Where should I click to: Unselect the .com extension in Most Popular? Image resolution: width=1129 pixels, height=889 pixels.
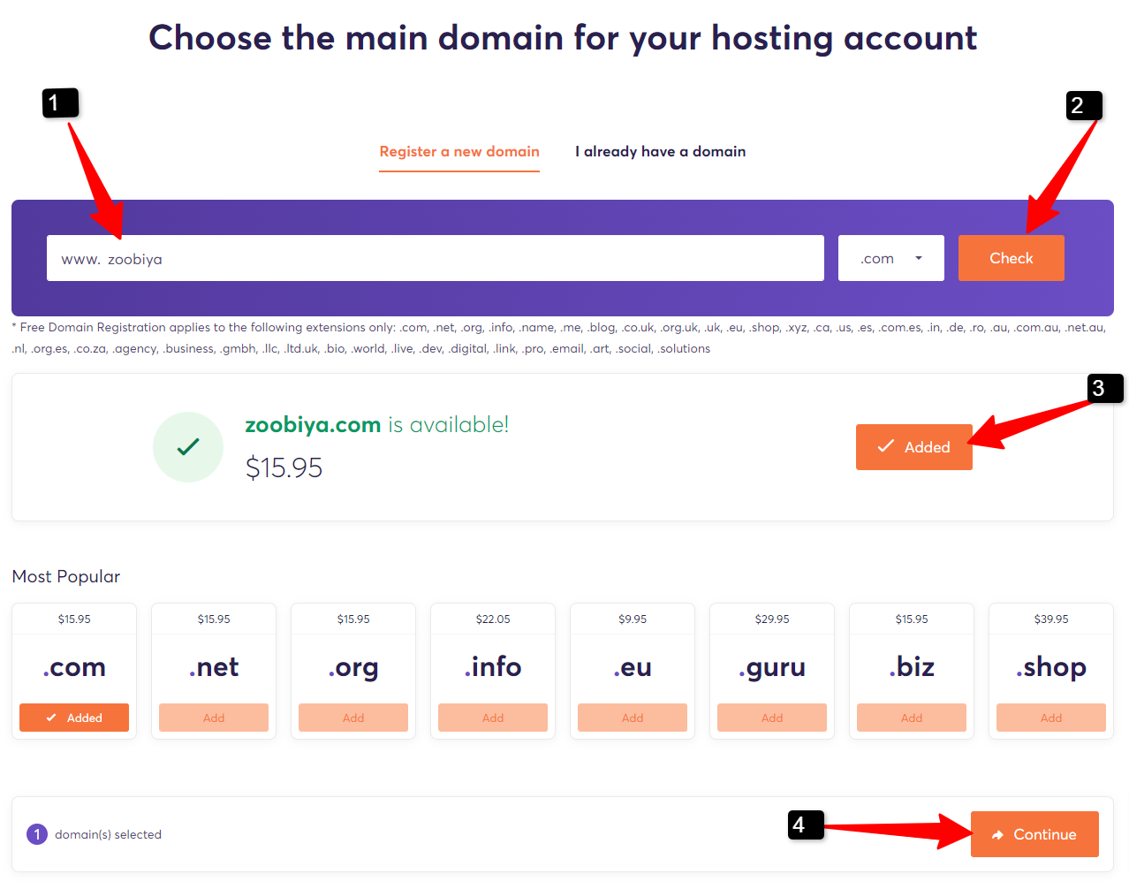click(x=73, y=717)
